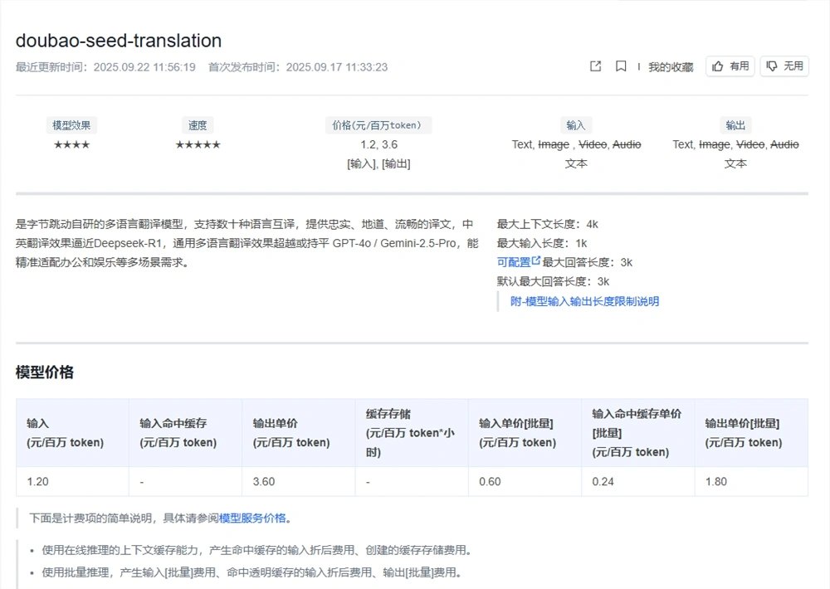Click the share/export icon near 我的收藏
This screenshot has height=589, width=830.
[595, 66]
